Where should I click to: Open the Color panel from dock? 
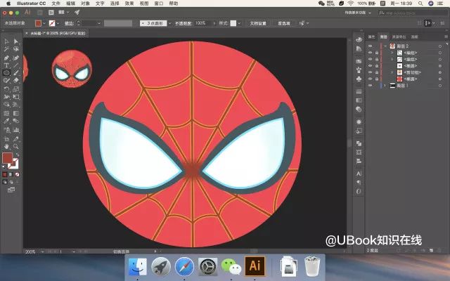point(359,39)
